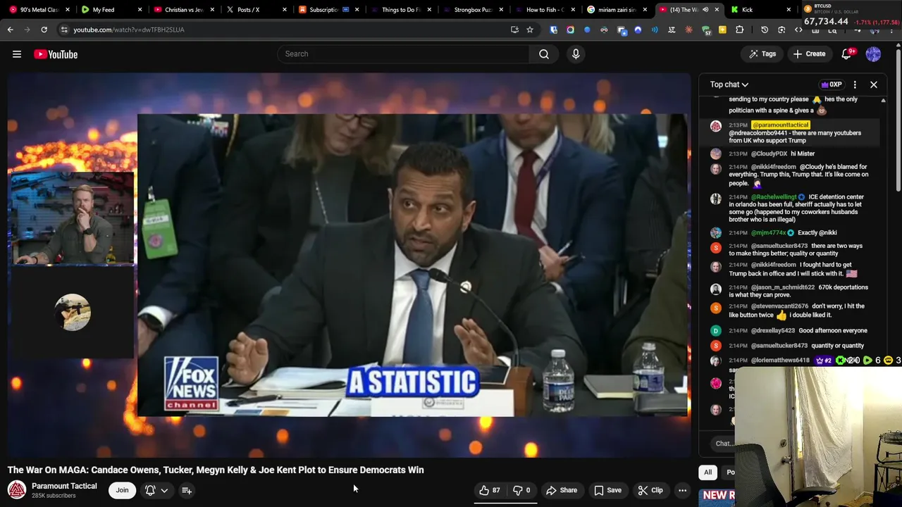Click the search magnifier button

(544, 54)
